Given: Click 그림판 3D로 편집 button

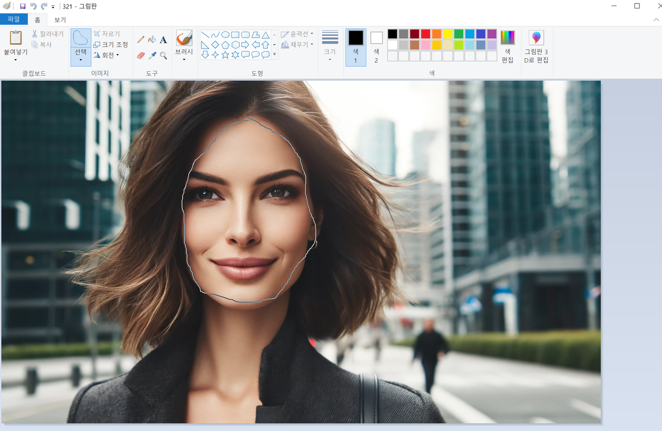Looking at the screenshot, I should (536, 46).
